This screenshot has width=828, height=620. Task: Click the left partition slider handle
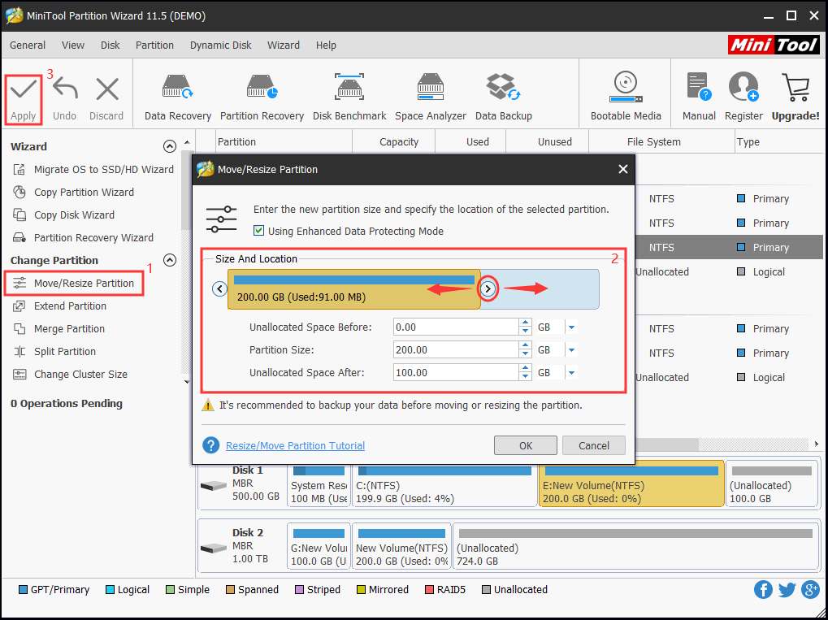pyautogui.click(x=219, y=289)
